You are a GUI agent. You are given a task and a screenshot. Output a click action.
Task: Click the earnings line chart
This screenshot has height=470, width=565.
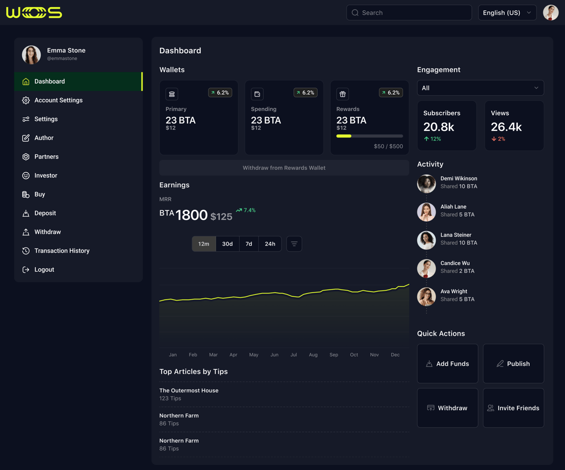(x=284, y=308)
